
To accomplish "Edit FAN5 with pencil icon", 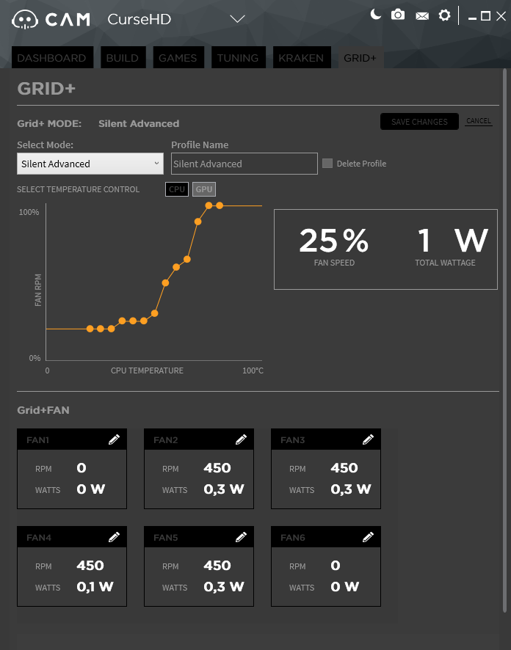I will [x=241, y=537].
